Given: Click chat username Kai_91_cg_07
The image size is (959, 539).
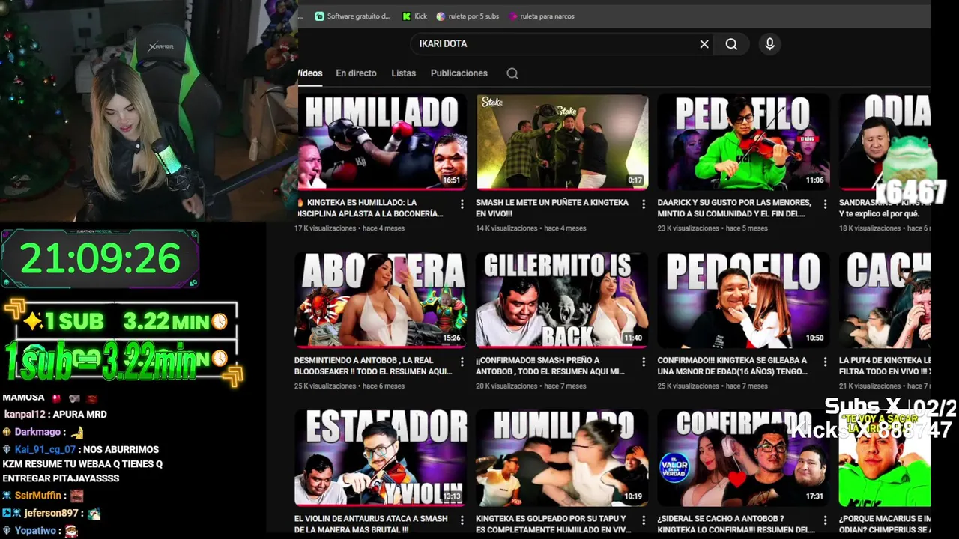Looking at the screenshot, I should pyautogui.click(x=45, y=450).
